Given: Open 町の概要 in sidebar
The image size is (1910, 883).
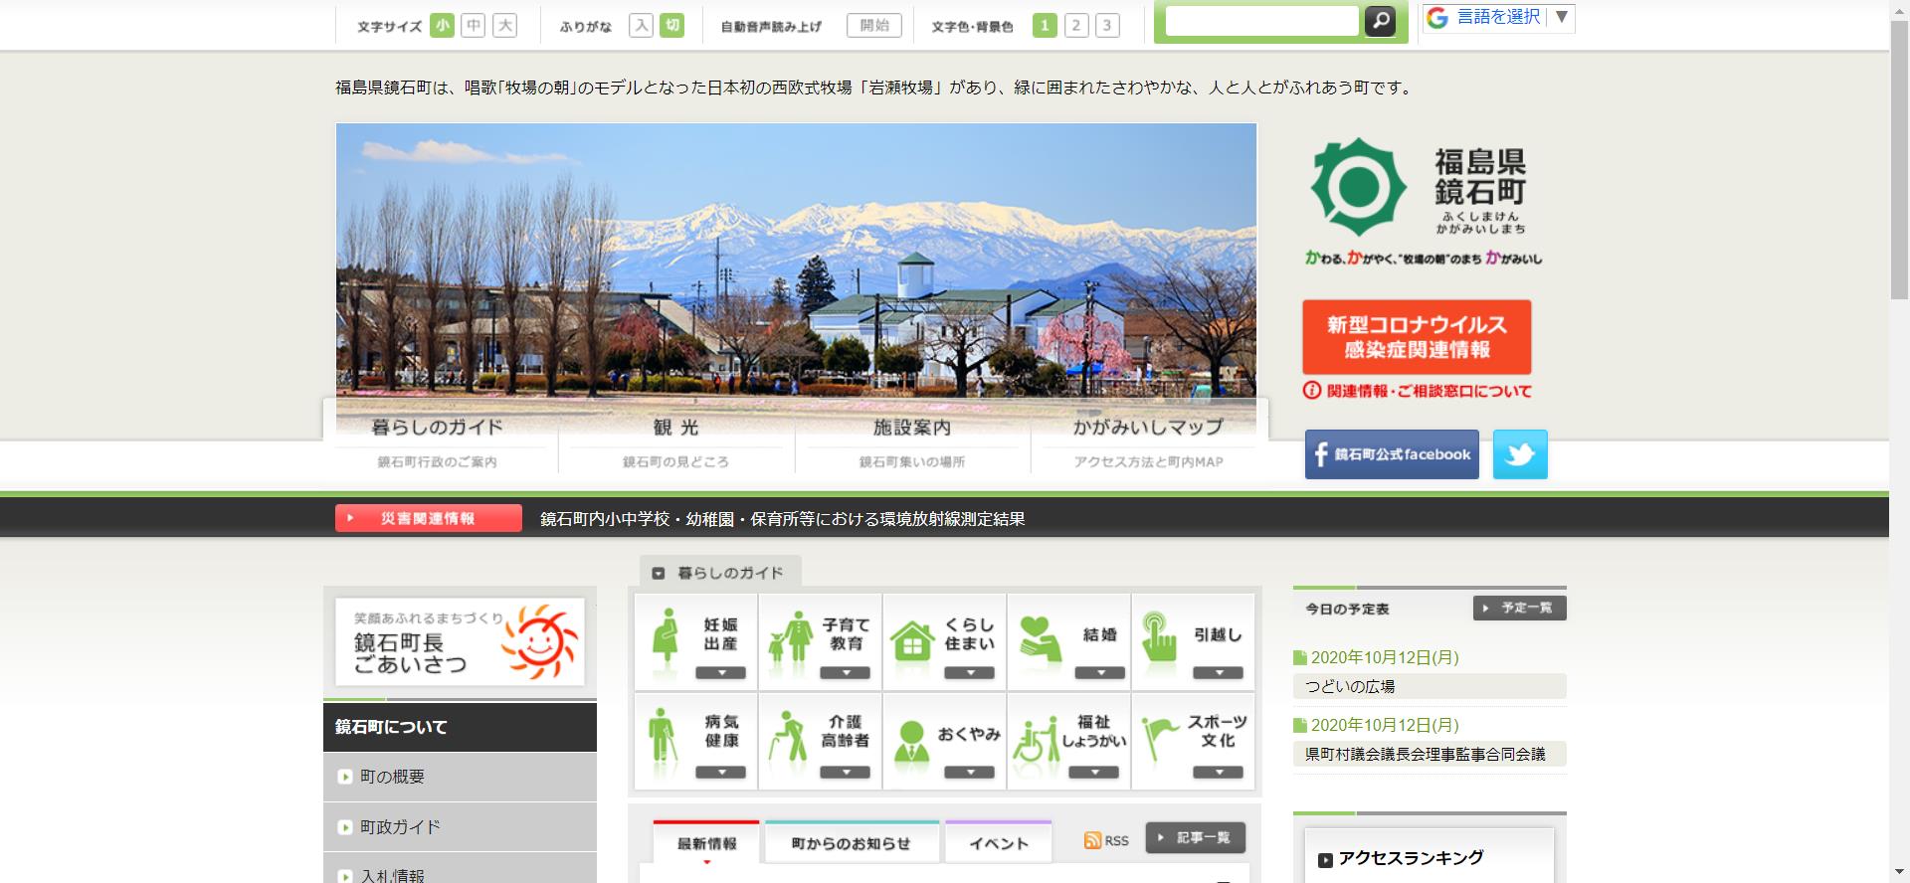Looking at the screenshot, I should (x=460, y=777).
